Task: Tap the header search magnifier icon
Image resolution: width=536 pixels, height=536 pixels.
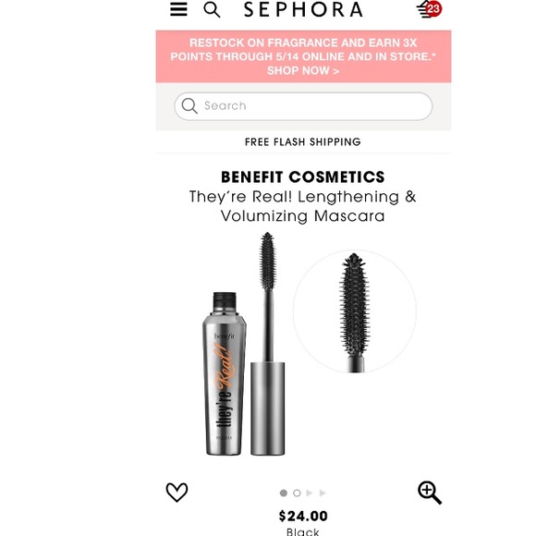Action: coord(212,9)
